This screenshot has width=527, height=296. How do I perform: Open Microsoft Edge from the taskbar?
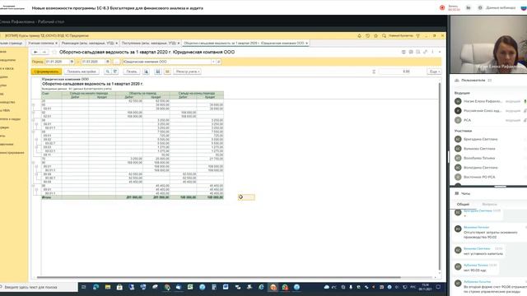96,287
